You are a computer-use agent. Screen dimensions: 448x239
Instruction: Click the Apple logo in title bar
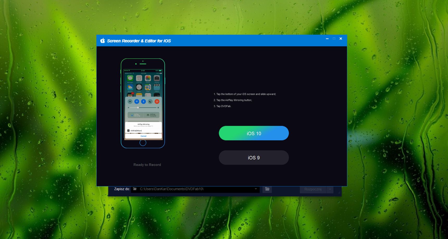[x=103, y=41]
